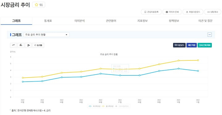Open the 통계표 tab
Viewport: 222px width, 115px height.
pos(48,21)
